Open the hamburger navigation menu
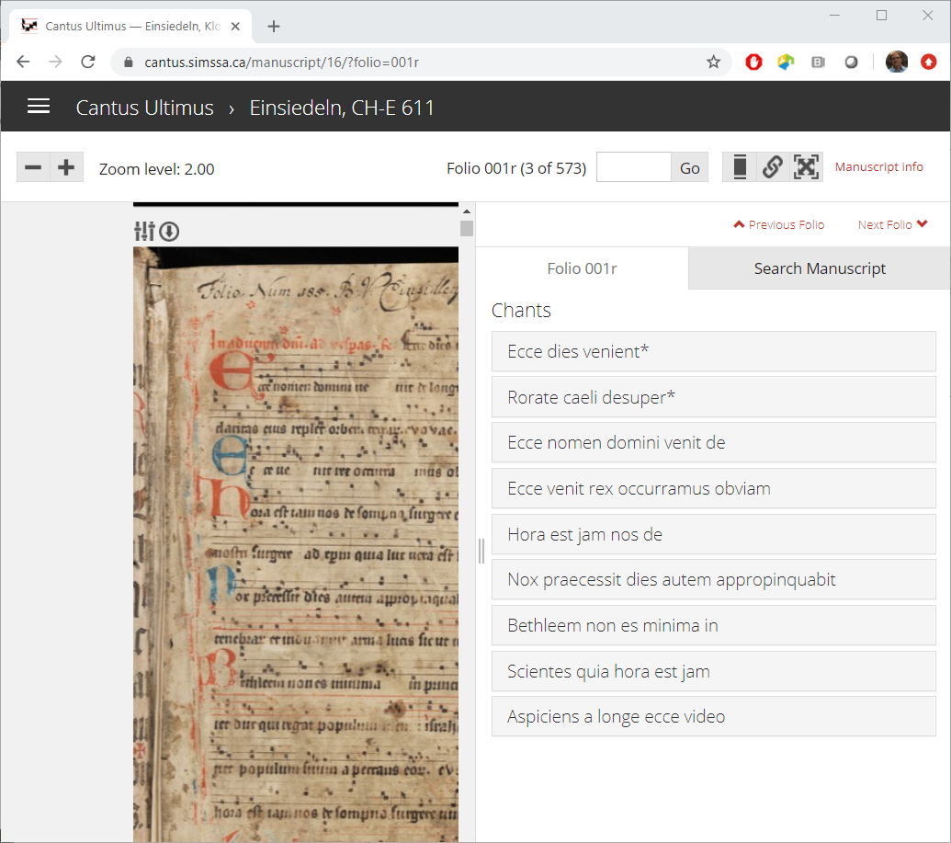 click(39, 107)
